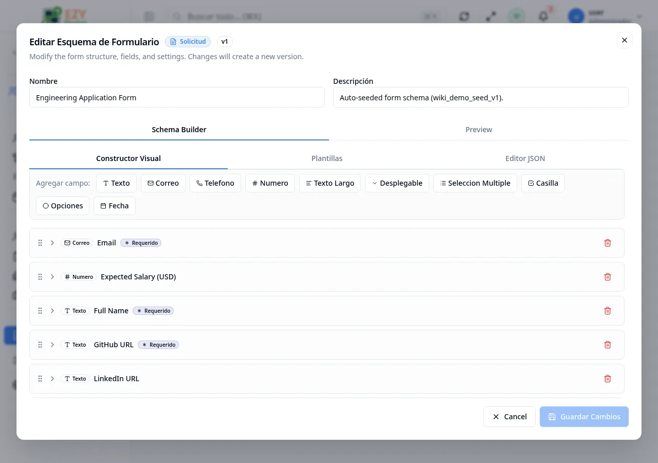The height and width of the screenshot is (463, 658).
Task: Grab the drag handle of Email row
Action: click(40, 243)
